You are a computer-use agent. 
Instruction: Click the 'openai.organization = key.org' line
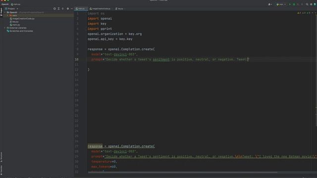[114, 34]
